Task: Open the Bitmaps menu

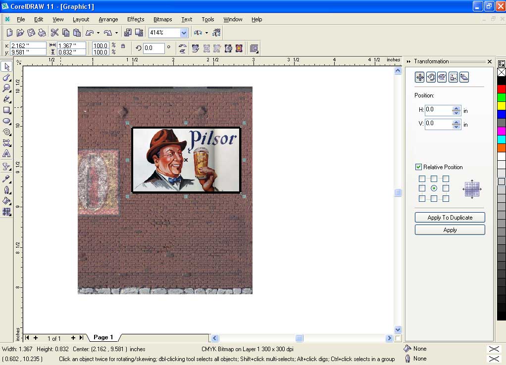Action: (x=162, y=19)
